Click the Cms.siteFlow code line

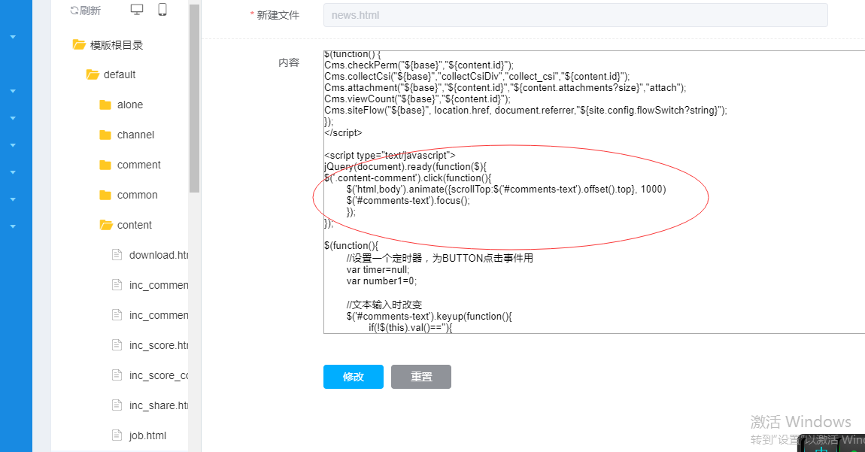click(526, 111)
